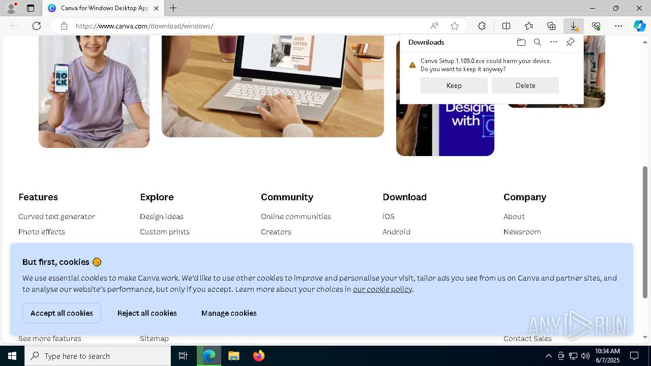Image resolution: width=651 pixels, height=366 pixels.
Task: Open Online communities link
Action: [x=296, y=217]
